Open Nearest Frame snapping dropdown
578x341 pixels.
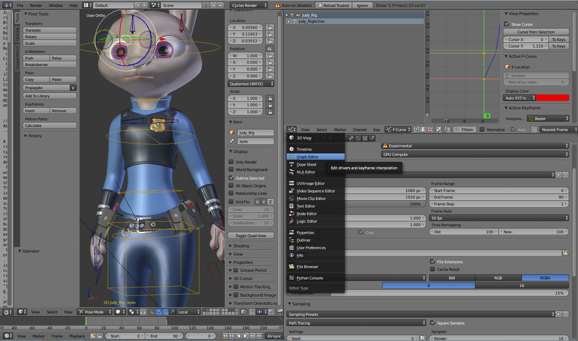[x=557, y=129]
